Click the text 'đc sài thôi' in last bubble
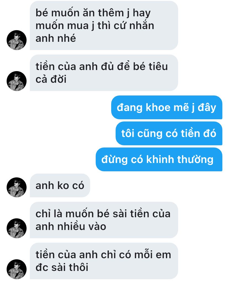The height and width of the screenshot is (282, 229). [62, 267]
